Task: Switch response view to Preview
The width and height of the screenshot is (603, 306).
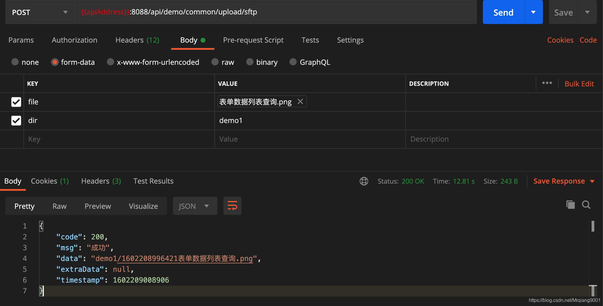Action: point(98,206)
